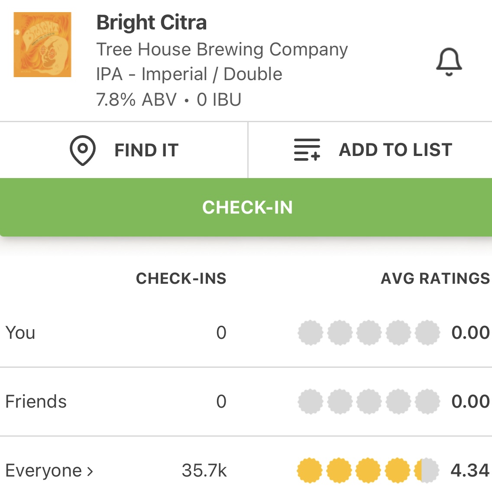Tap the Friends row rating caps
The image size is (492, 493).
click(x=369, y=402)
